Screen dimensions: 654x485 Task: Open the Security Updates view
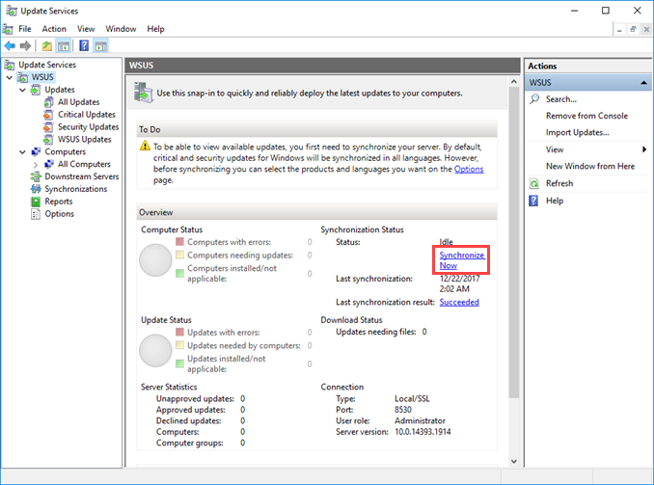click(x=88, y=126)
